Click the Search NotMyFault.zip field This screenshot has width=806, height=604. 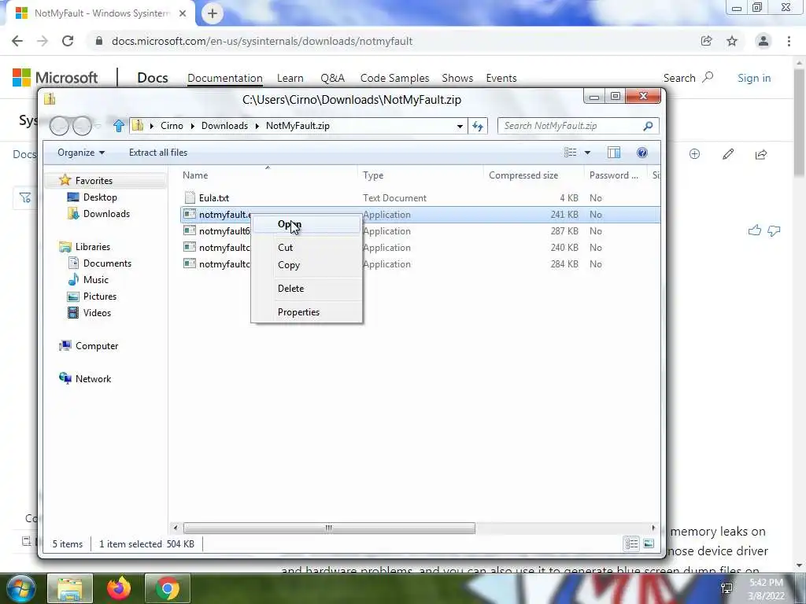click(x=578, y=126)
